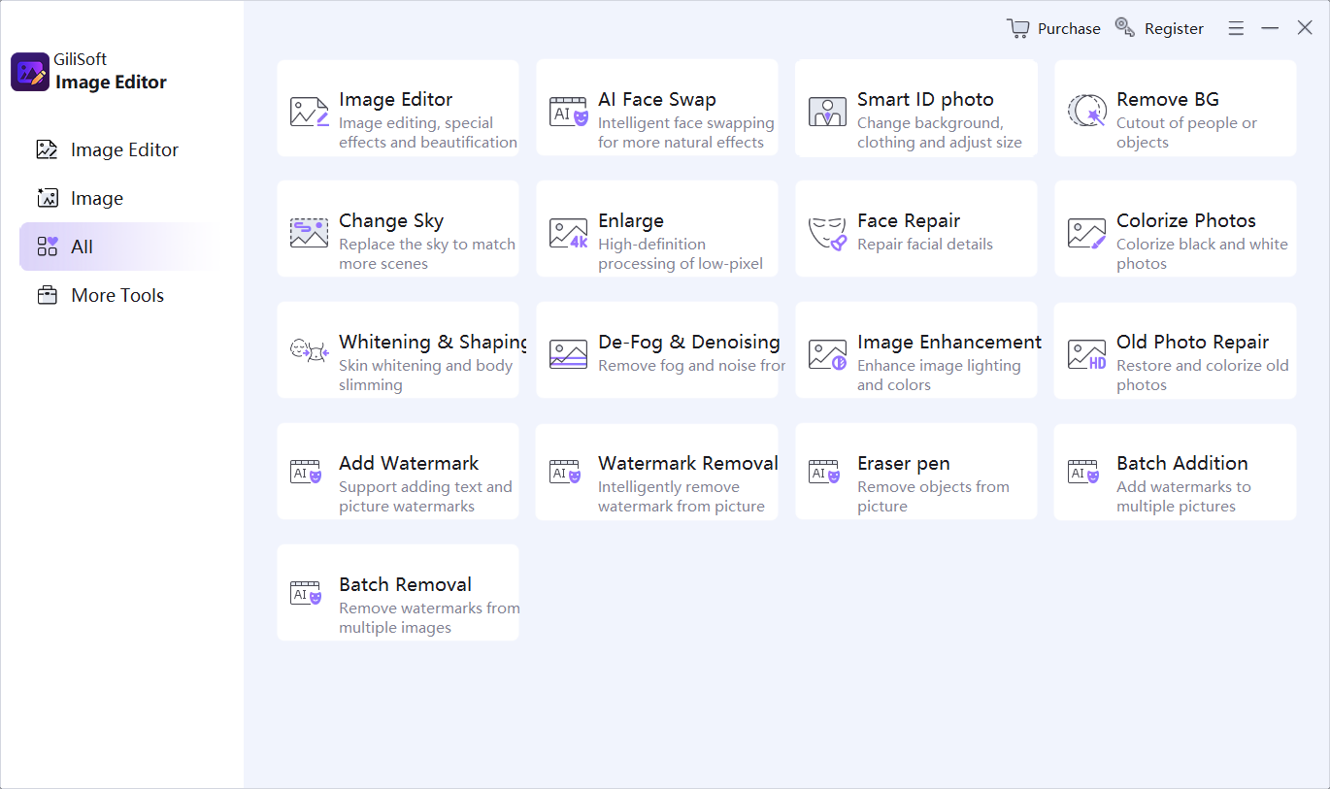Image resolution: width=1330 pixels, height=789 pixels.
Task: Click the Image Editor sidebar icon
Action: coord(47,149)
